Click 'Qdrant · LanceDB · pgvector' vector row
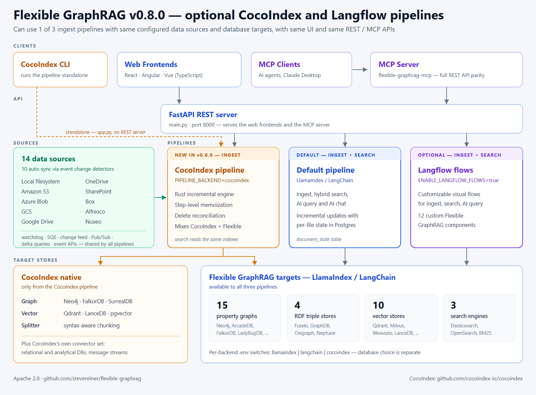 coord(98,313)
